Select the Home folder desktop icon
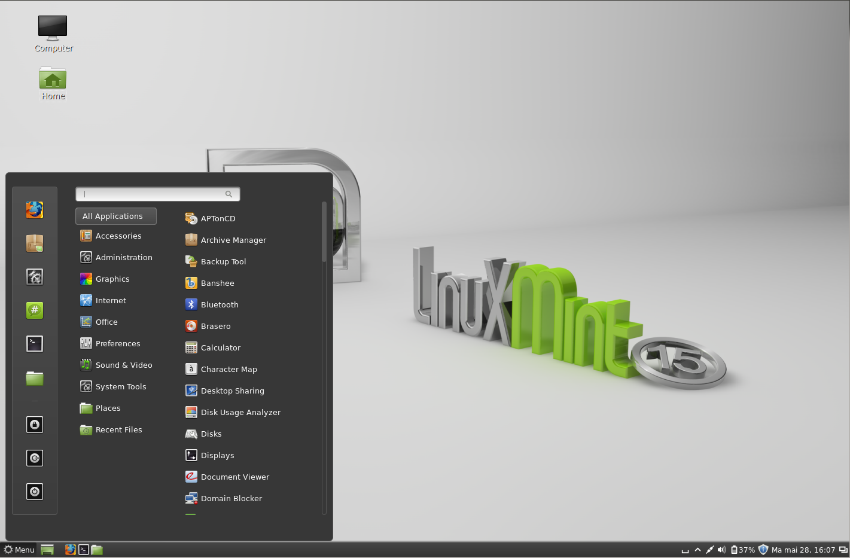Image resolution: width=850 pixels, height=558 pixels. (x=53, y=83)
